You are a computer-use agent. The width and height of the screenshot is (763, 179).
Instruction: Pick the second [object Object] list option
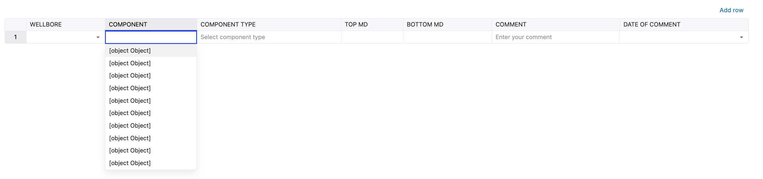130,63
